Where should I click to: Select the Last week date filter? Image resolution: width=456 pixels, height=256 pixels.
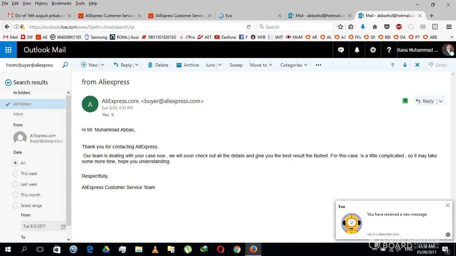(15, 184)
